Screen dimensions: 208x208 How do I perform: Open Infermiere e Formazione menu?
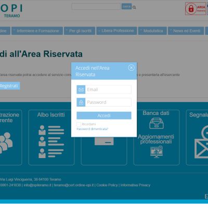click(37, 31)
